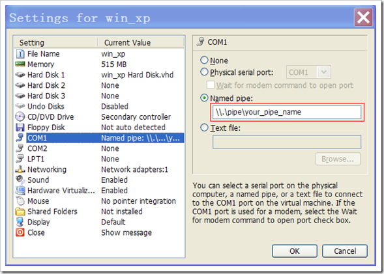Screen dimensions: 384x274
Task: Click the 'Not auto detected' value
Action: [133, 128]
